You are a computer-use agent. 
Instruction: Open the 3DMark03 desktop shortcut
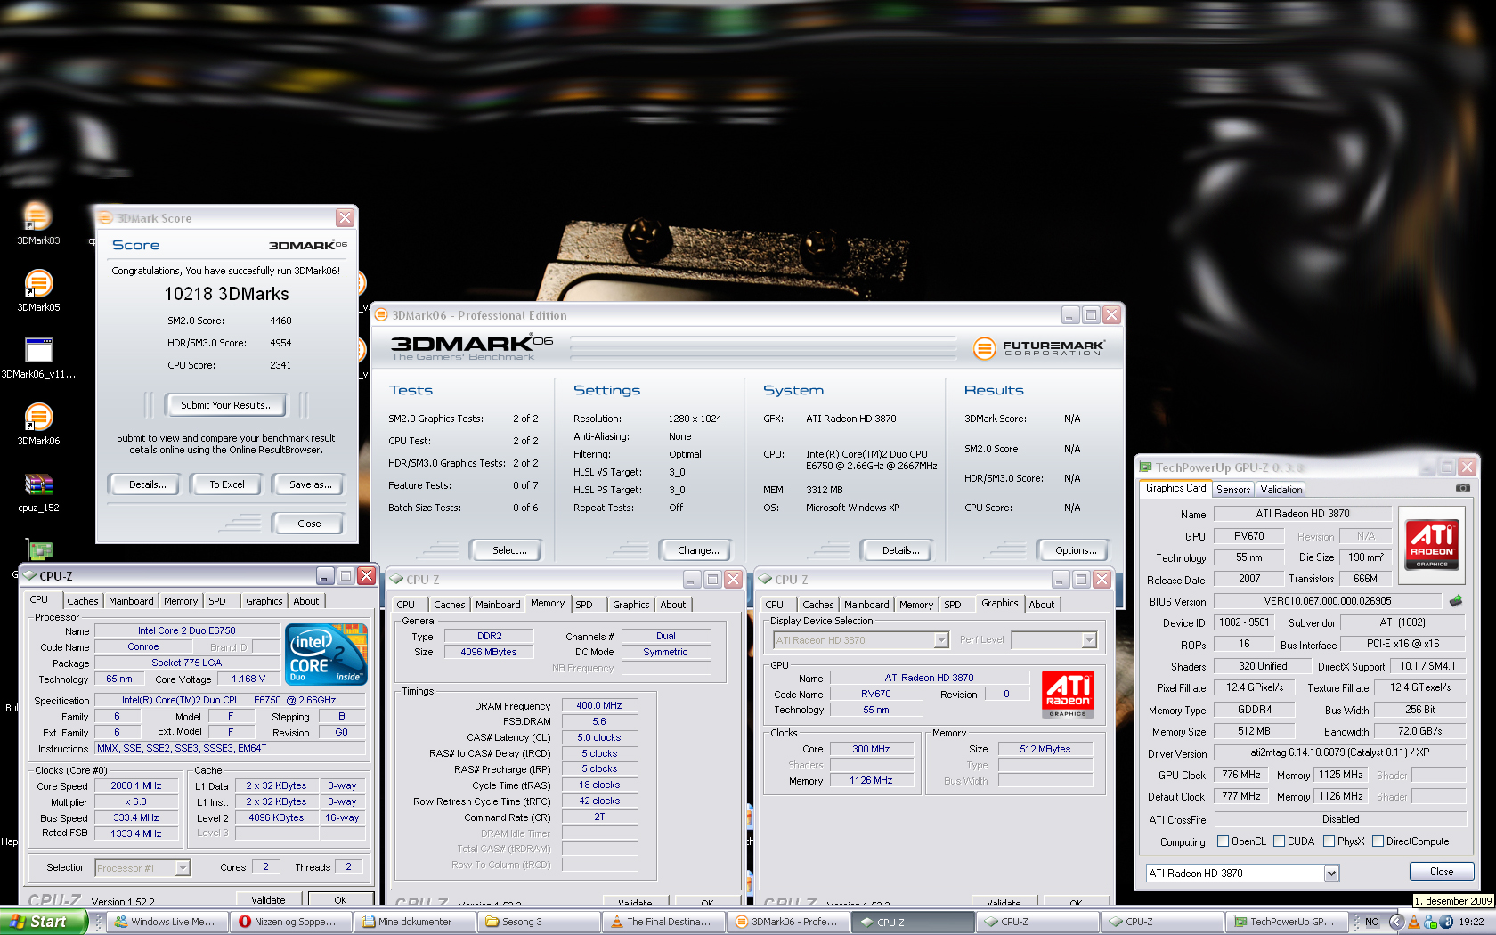pos(37,223)
